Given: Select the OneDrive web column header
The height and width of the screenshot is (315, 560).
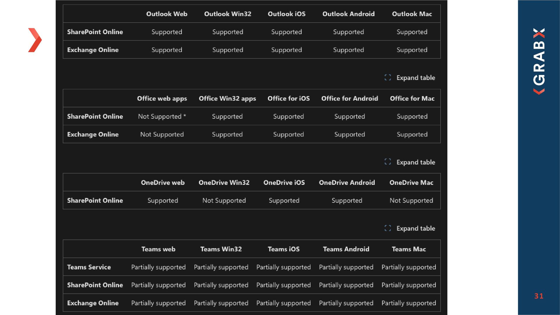Looking at the screenshot, I should pos(163,183).
